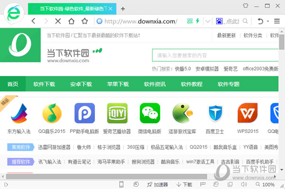Select 苹果下载 navigation item
The width and height of the screenshot is (285, 189).
tap(118, 84)
